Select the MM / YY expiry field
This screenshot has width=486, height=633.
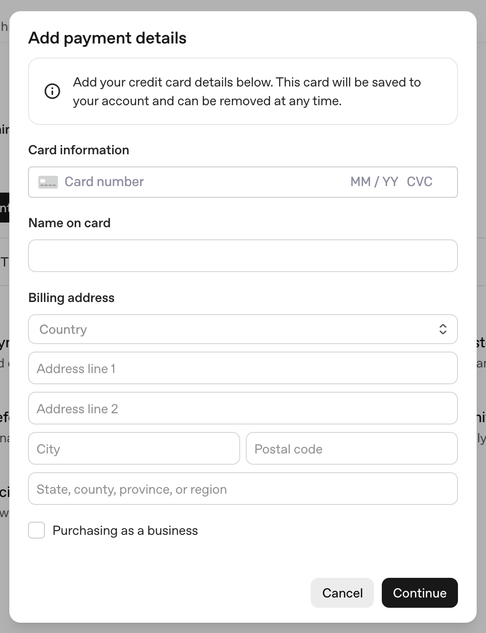[x=374, y=182]
